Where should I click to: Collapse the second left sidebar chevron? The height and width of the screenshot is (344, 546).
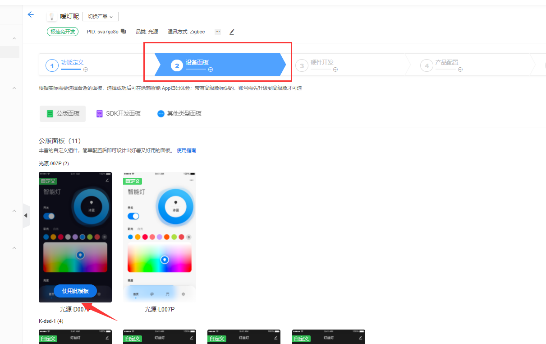(x=14, y=88)
